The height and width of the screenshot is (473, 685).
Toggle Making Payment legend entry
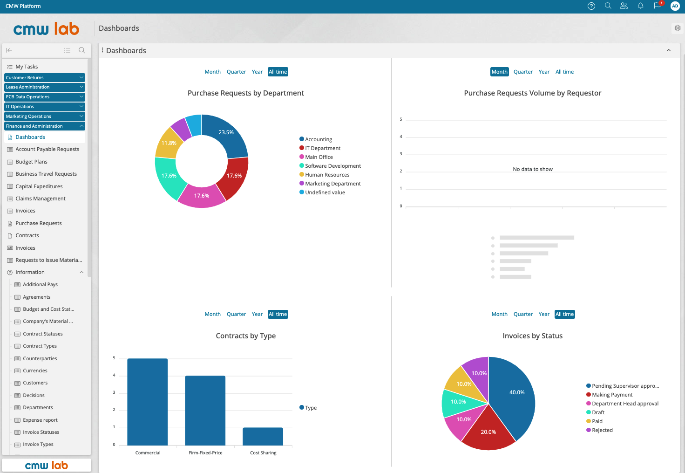[610, 395]
